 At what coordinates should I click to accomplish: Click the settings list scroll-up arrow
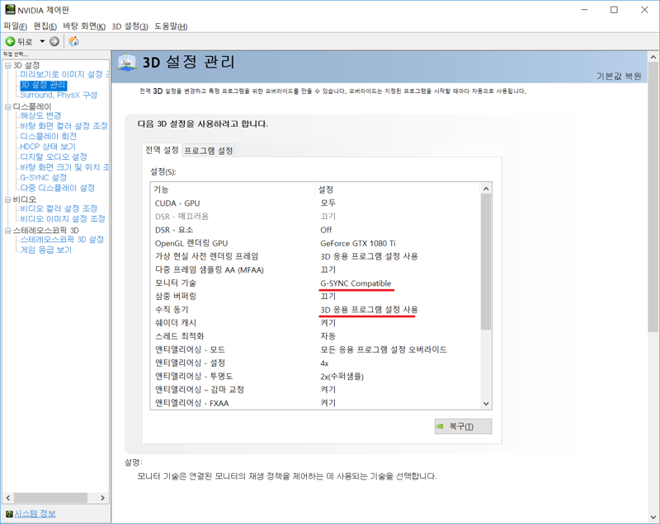tap(486, 189)
